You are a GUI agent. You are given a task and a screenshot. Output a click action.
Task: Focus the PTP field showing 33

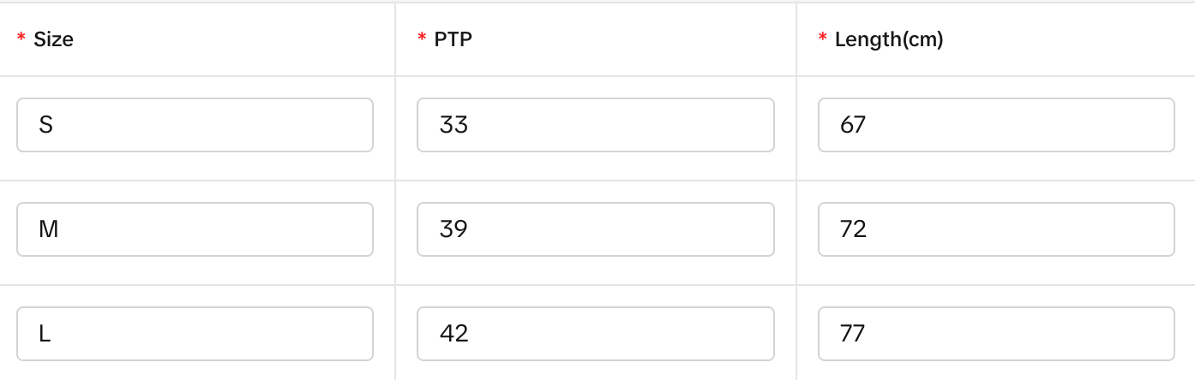(x=595, y=125)
